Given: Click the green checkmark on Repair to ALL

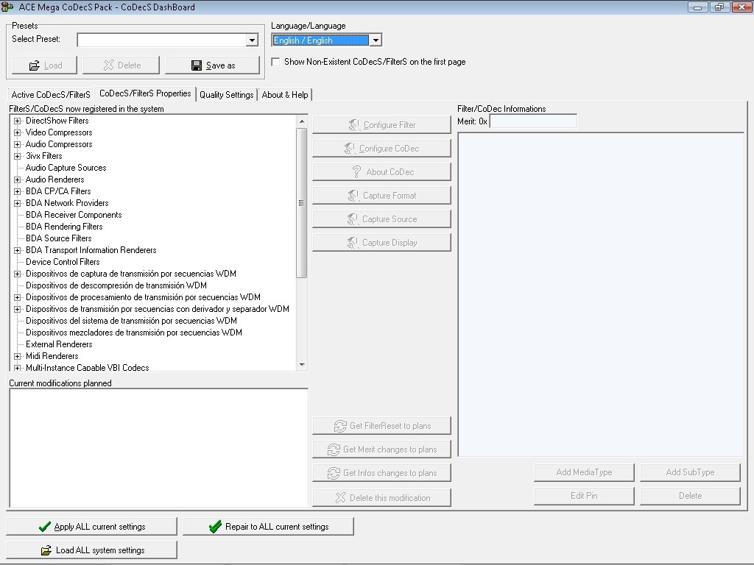Looking at the screenshot, I should (x=215, y=527).
